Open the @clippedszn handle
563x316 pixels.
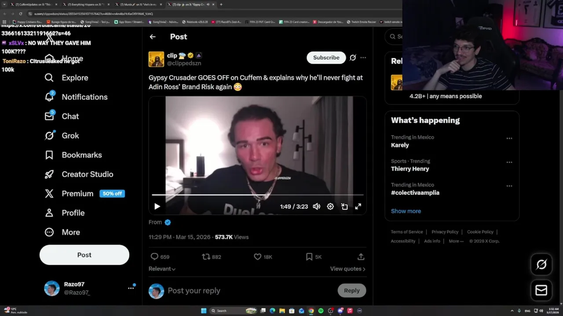point(184,63)
